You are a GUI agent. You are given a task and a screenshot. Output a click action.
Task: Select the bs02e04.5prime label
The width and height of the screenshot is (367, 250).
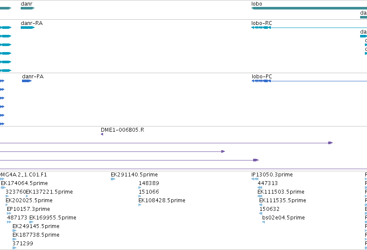pos(283,218)
